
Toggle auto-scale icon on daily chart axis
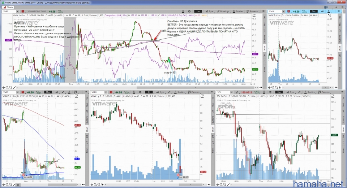pos(202,96)
